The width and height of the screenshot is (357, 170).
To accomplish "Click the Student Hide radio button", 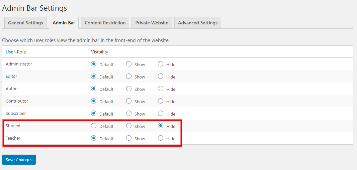I will click(x=161, y=126).
